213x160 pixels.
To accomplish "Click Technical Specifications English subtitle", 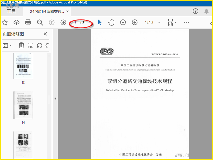I will (x=140, y=90).
